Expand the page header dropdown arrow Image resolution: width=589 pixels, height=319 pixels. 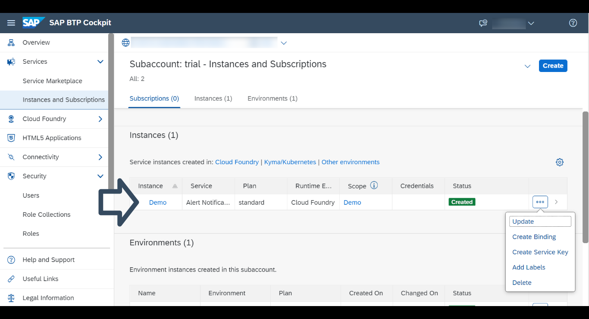pyautogui.click(x=527, y=66)
